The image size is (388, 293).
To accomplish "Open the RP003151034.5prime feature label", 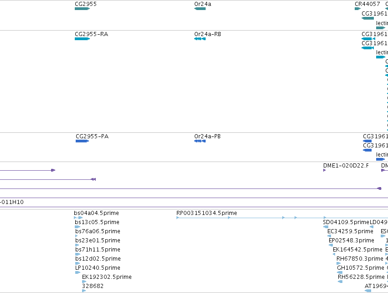I will [207, 213].
